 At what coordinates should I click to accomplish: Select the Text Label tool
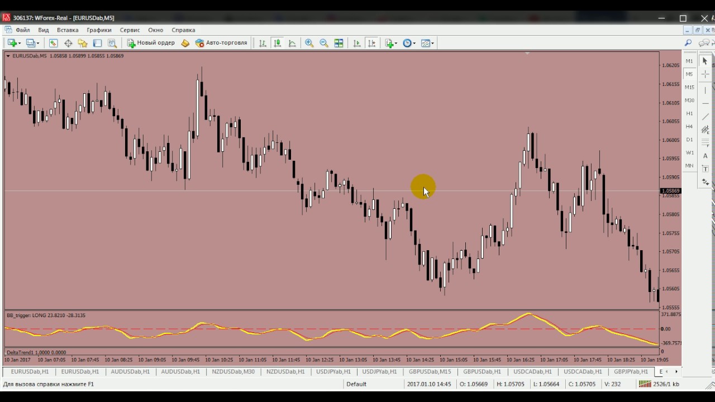pyautogui.click(x=705, y=169)
